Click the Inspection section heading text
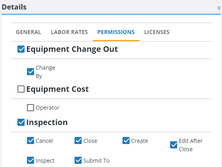 47,122
